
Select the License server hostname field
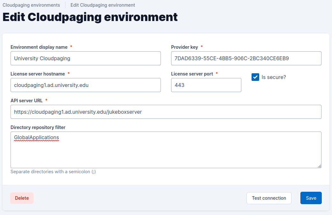86,85
